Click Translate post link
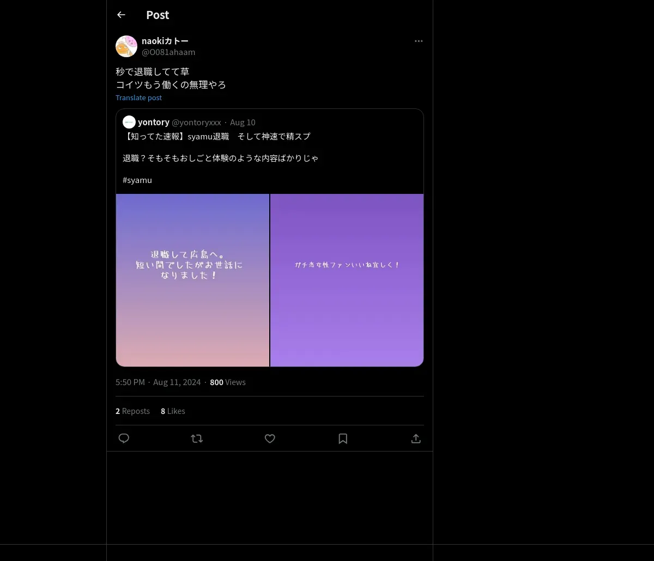 138,97
